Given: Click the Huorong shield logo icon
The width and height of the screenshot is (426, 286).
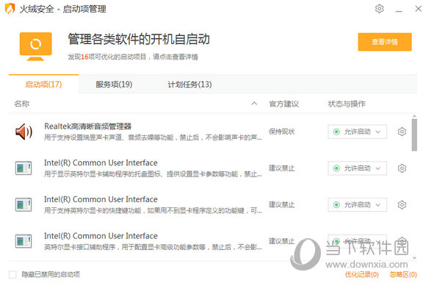Looking at the screenshot, I should (10, 9).
